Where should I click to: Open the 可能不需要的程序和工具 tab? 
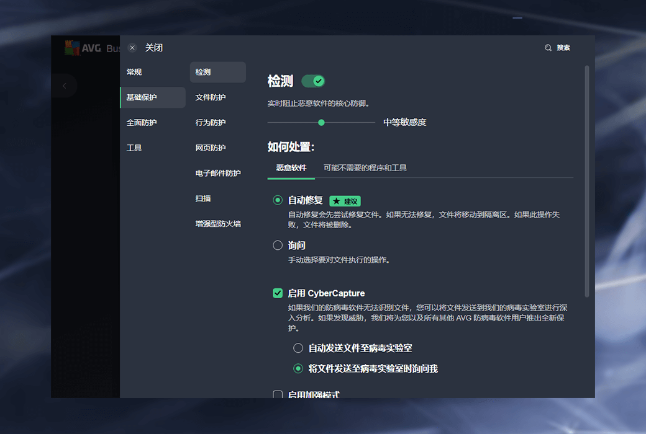365,168
